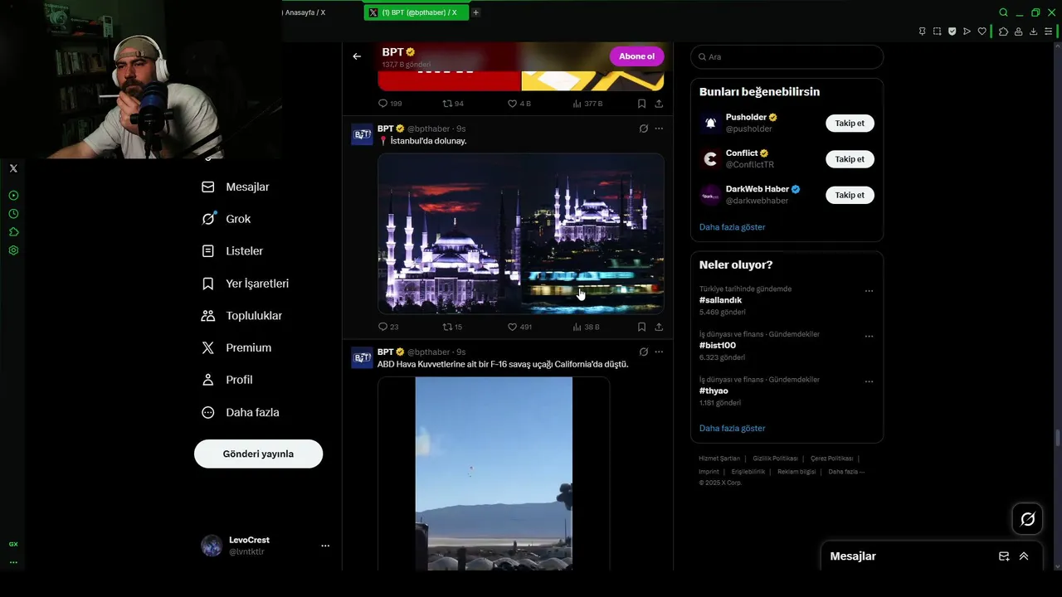
Task: Click the Ara search field
Action: (x=787, y=57)
